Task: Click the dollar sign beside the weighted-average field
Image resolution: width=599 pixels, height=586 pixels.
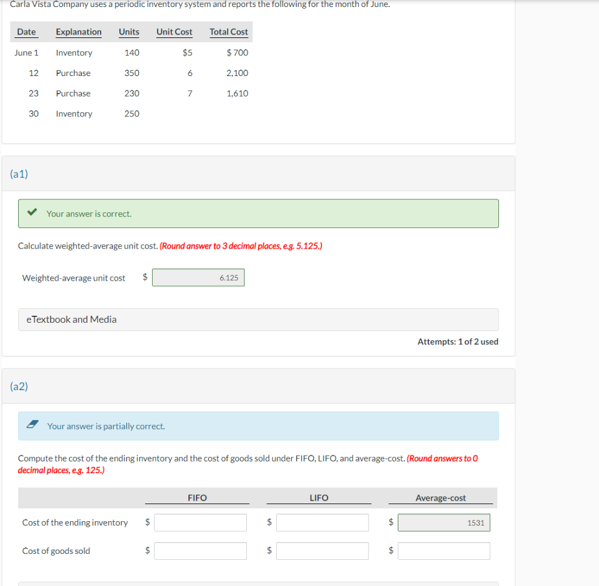Action: (x=144, y=277)
